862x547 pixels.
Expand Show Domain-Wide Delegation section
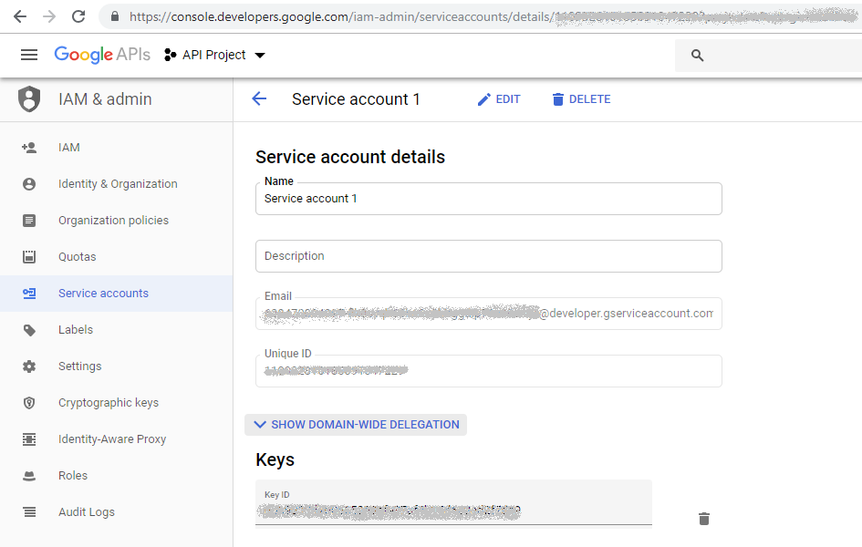pyautogui.click(x=356, y=425)
